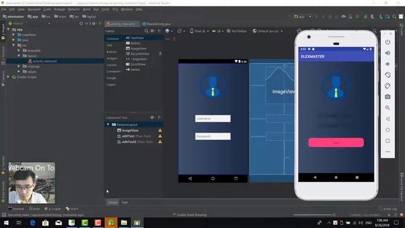
Task: Select the Containers palette category
Action: [113, 72]
